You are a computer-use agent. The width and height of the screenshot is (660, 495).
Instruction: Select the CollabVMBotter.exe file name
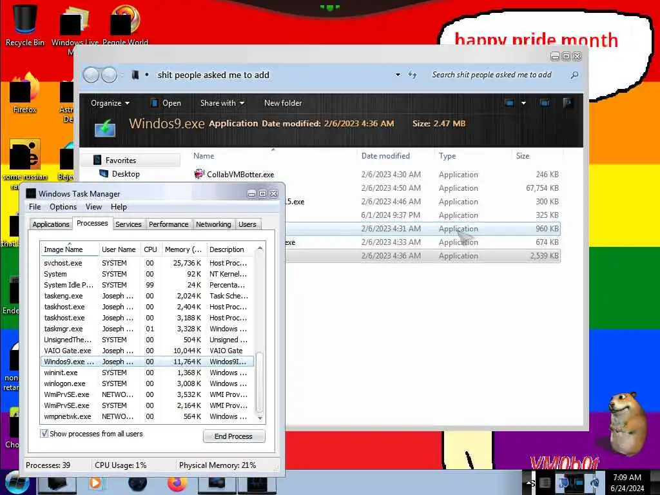(x=240, y=174)
